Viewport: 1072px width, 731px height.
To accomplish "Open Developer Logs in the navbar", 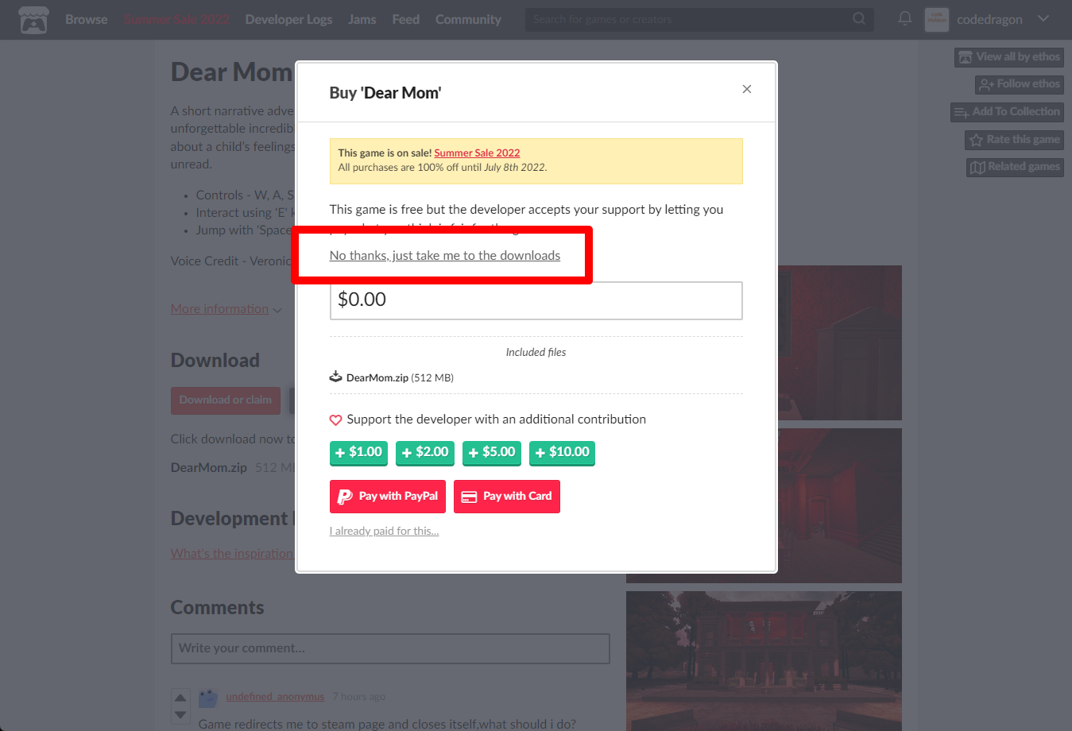I will point(288,19).
